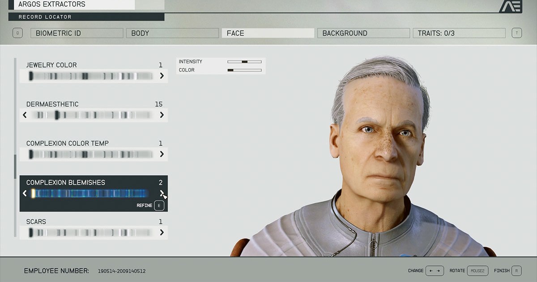Click the MOUSE2 icon beside ROTATE
The image size is (537, 282).
(x=477, y=270)
